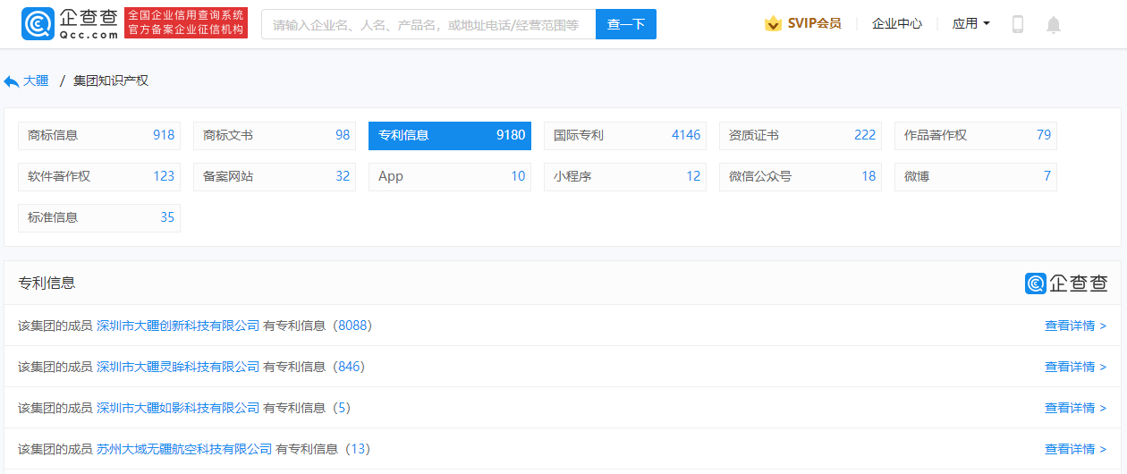Expand the 应用 dropdown menu
This screenshot has width=1127, height=474.
tap(970, 24)
